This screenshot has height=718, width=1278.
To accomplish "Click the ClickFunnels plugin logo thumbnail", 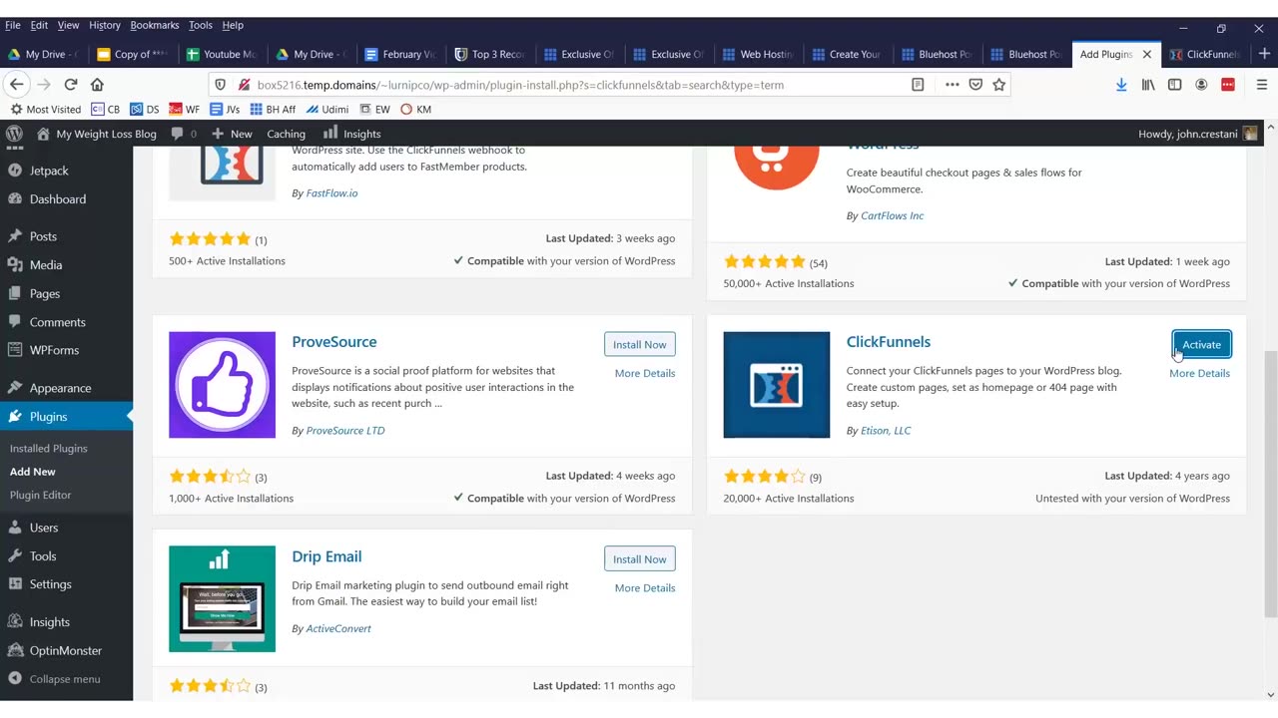I will [x=777, y=385].
